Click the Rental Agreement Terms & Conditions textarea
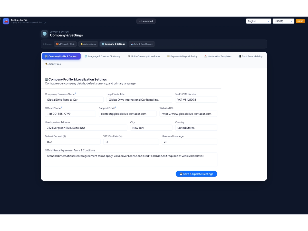The image size is (308, 231). click(131, 160)
